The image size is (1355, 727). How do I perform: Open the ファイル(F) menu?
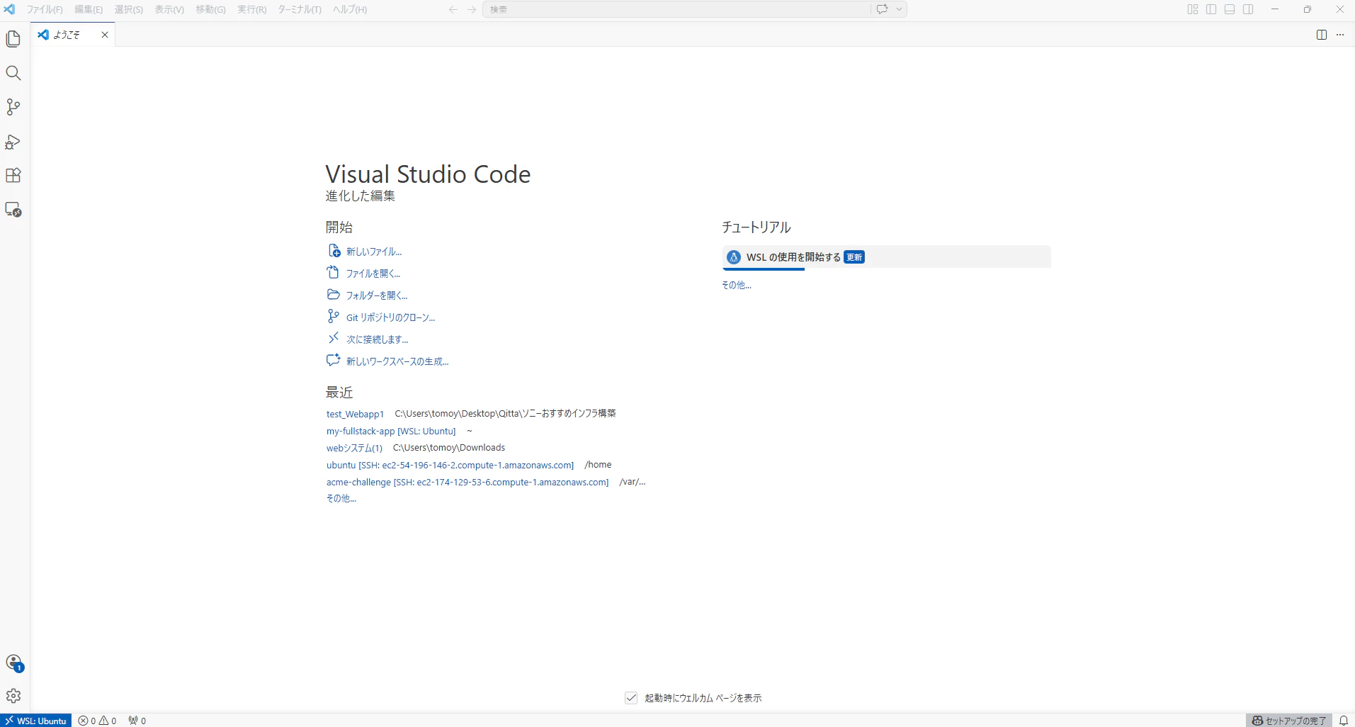coord(45,9)
